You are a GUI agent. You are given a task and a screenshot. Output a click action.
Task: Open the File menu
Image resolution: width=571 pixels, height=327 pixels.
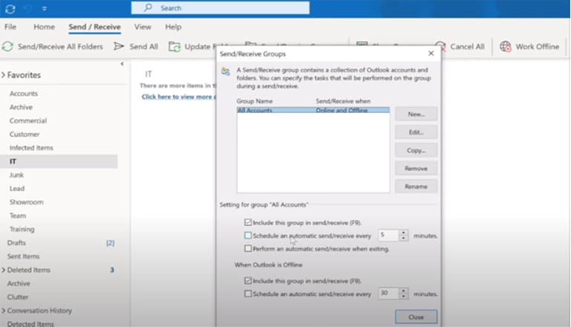tap(10, 27)
